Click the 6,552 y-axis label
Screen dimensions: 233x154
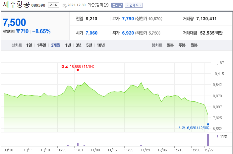point(217,129)
